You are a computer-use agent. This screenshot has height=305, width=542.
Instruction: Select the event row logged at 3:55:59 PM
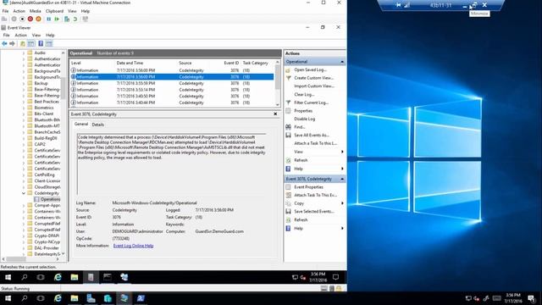[x=172, y=83]
